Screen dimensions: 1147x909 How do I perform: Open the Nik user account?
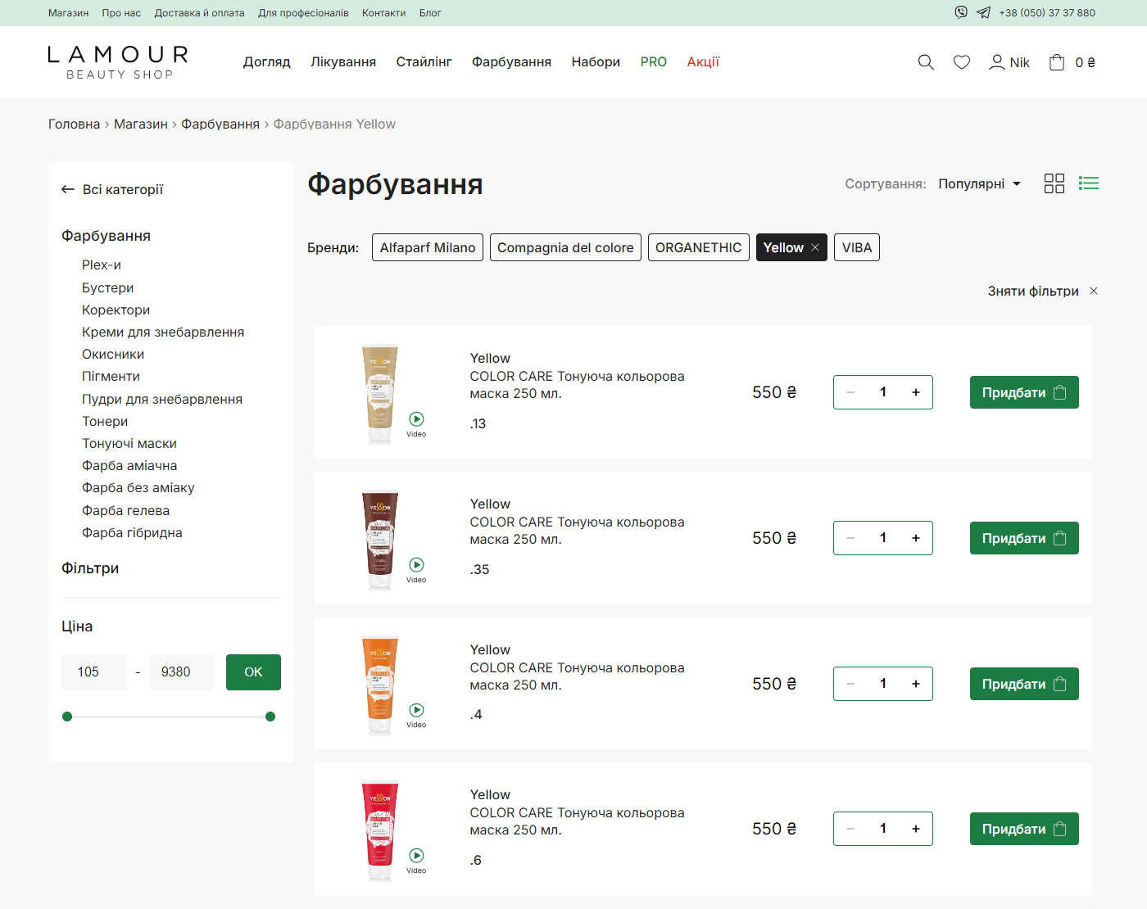click(x=1009, y=62)
